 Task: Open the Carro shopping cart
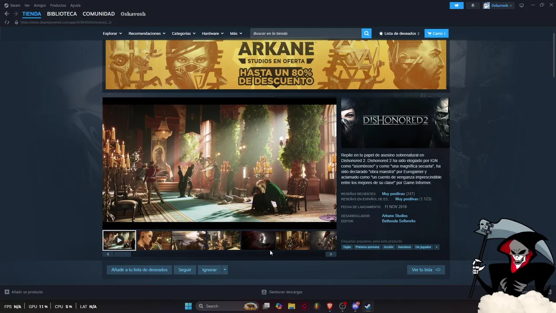pos(436,33)
